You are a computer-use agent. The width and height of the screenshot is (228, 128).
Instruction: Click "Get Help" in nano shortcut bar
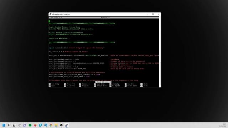coord(55,84)
